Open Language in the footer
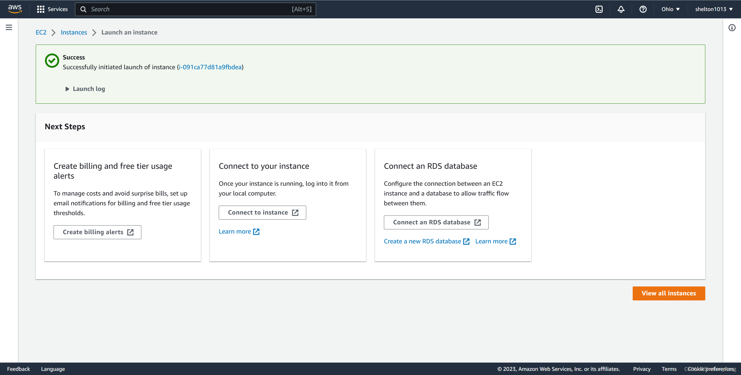This screenshot has height=375, width=741. coord(53,369)
